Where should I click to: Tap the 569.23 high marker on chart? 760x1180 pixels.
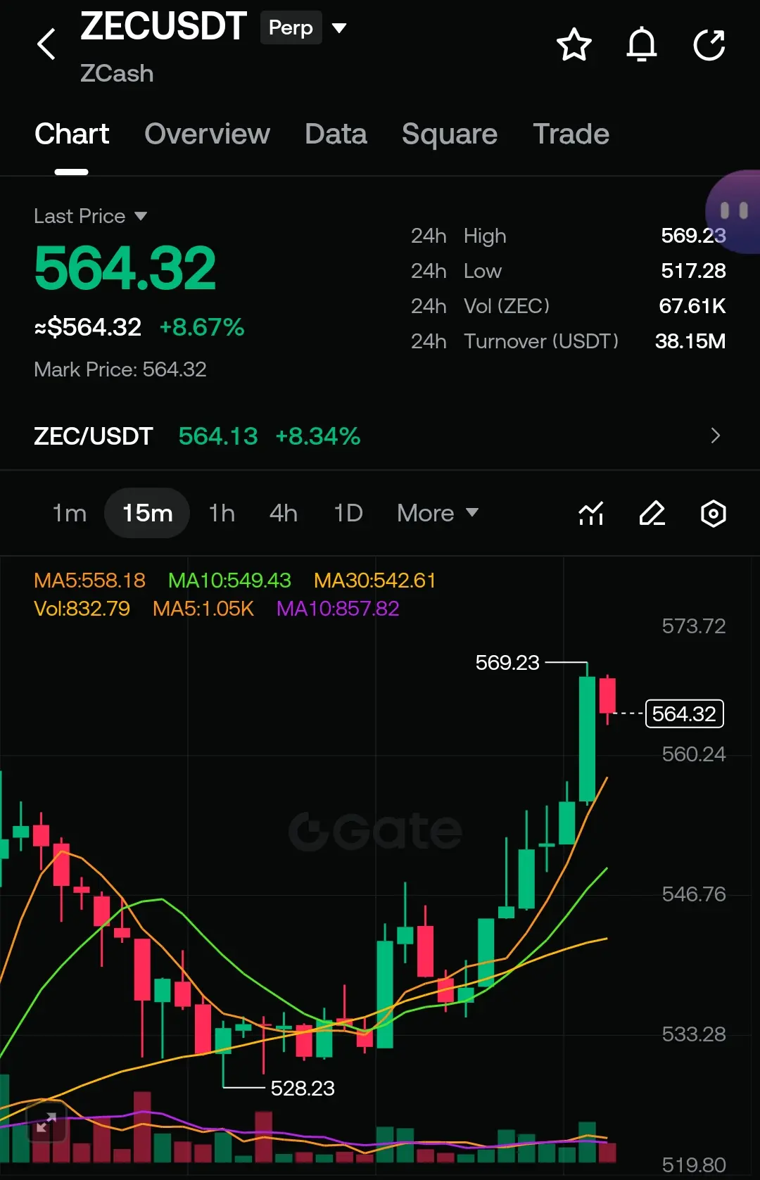pos(507,663)
